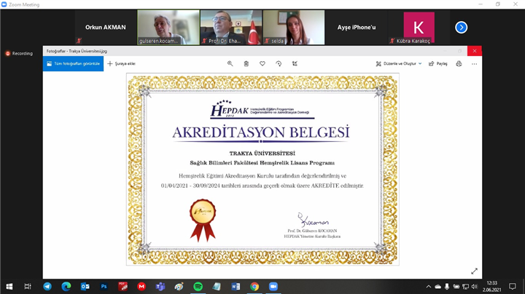Viewport: 525px width, 294px height.
Task: Select gulseren.kocam participant video thumbnail
Action: tap(168, 28)
